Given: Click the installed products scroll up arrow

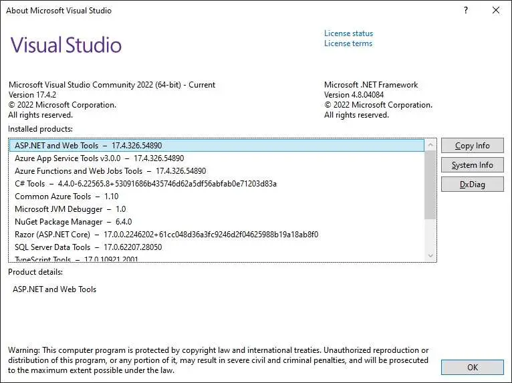Looking at the screenshot, I should [x=430, y=144].
